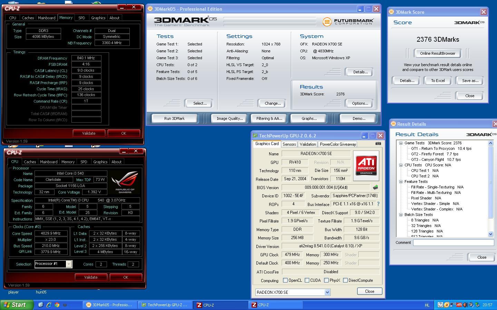Open the Windows Start menu
The width and height of the screenshot is (497, 310).
pos(17,305)
